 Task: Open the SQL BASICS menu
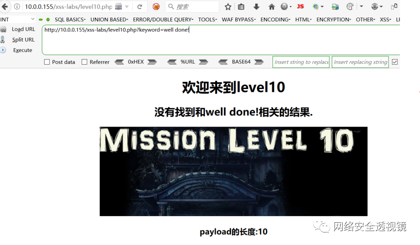(70, 20)
